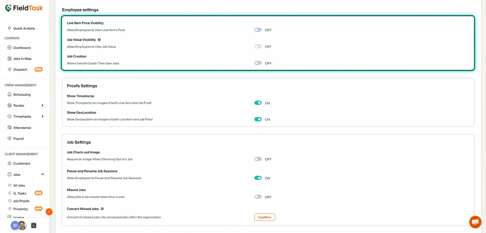
Task: Turn on Job Creation toggle
Action: pyautogui.click(x=258, y=63)
